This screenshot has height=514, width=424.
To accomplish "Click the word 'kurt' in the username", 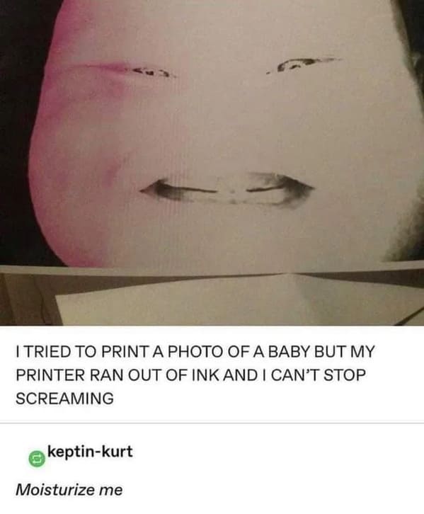I will click(x=118, y=452).
